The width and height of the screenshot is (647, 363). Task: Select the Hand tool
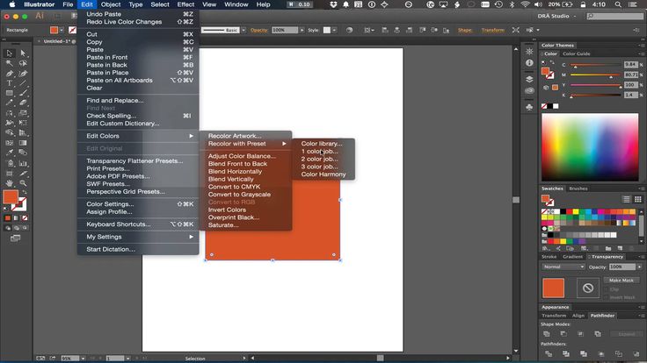[x=9, y=183]
